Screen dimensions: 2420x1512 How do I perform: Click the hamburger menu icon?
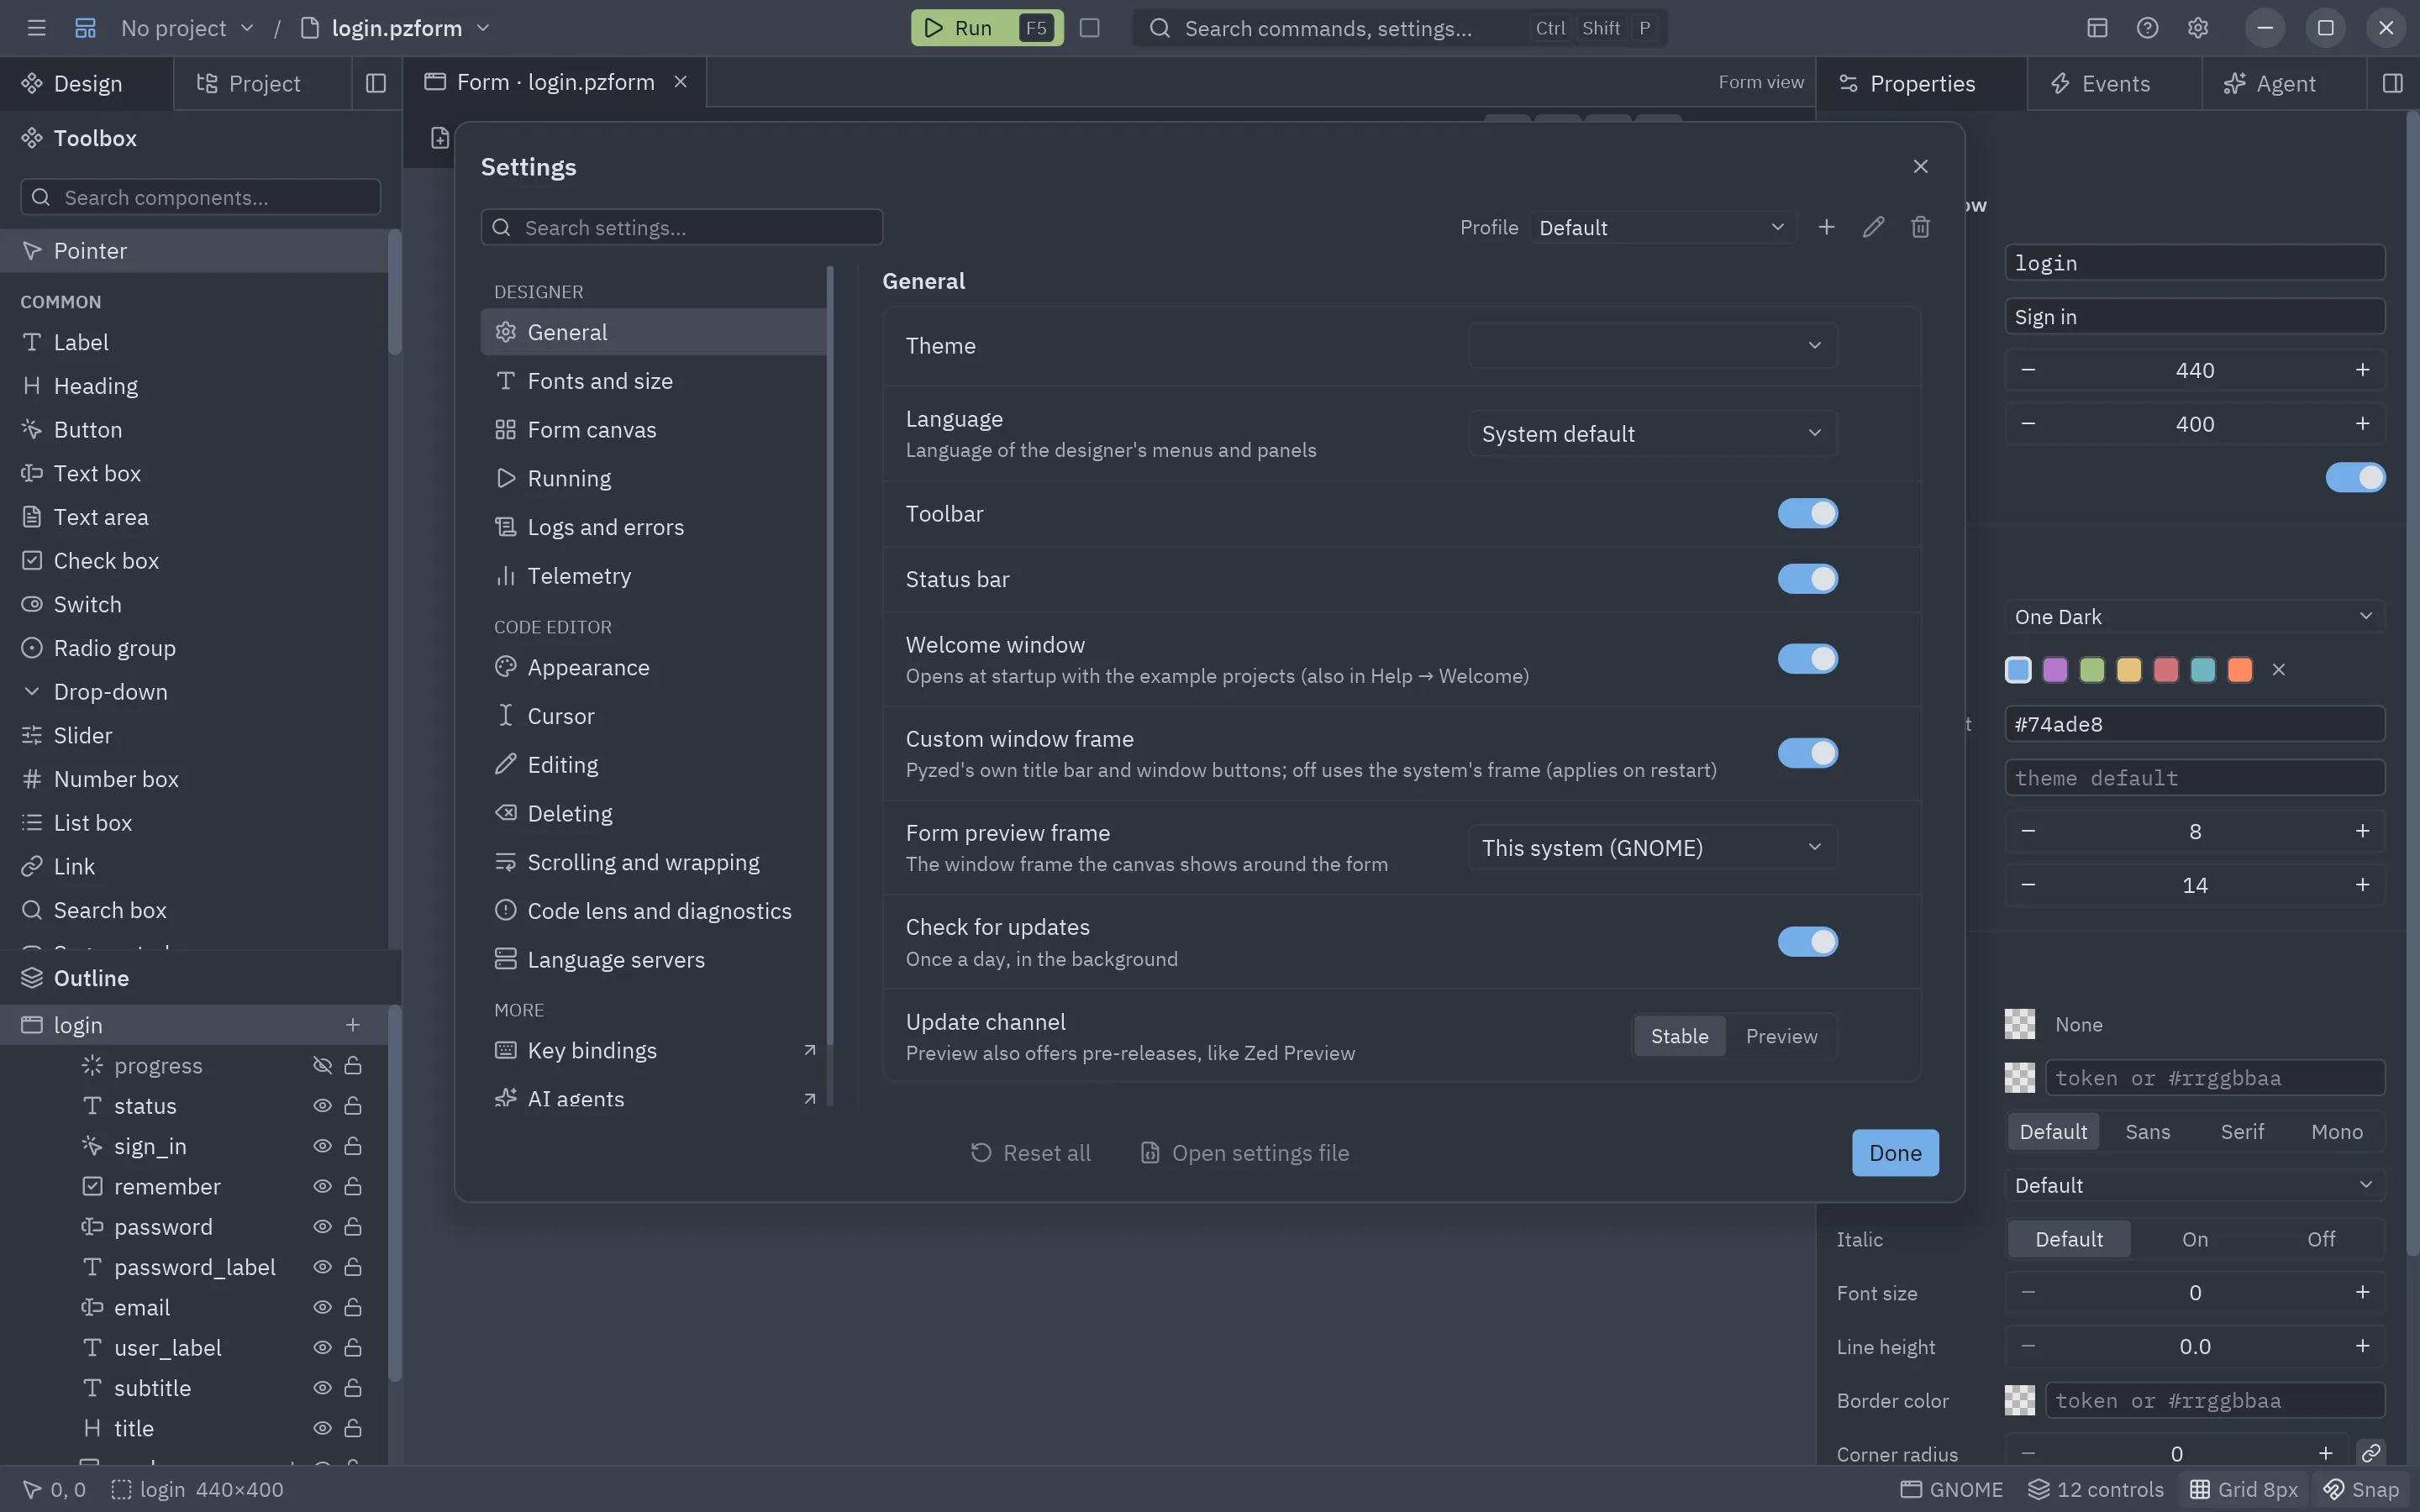click(37, 28)
